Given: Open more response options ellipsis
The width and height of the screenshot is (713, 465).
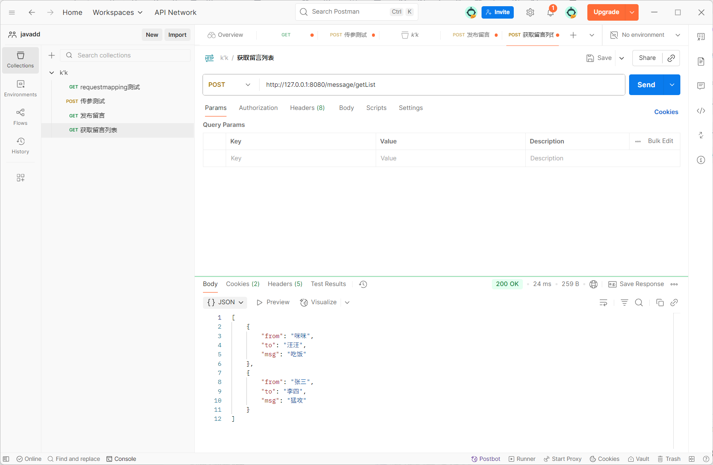Looking at the screenshot, I should click(x=674, y=284).
